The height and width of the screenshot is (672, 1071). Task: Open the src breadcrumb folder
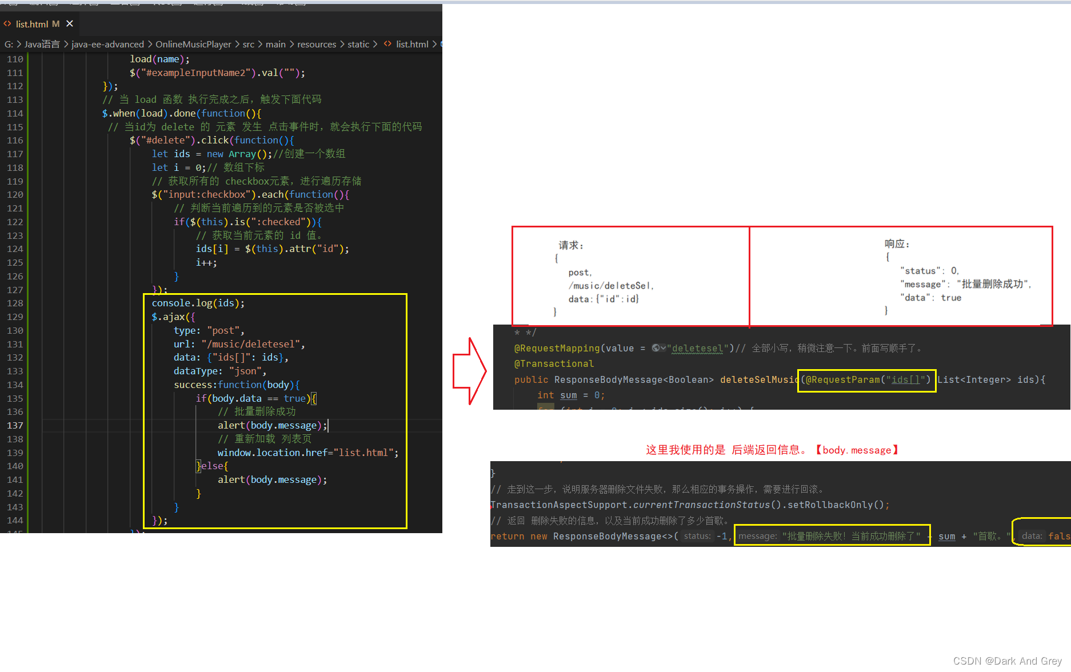[x=249, y=44]
